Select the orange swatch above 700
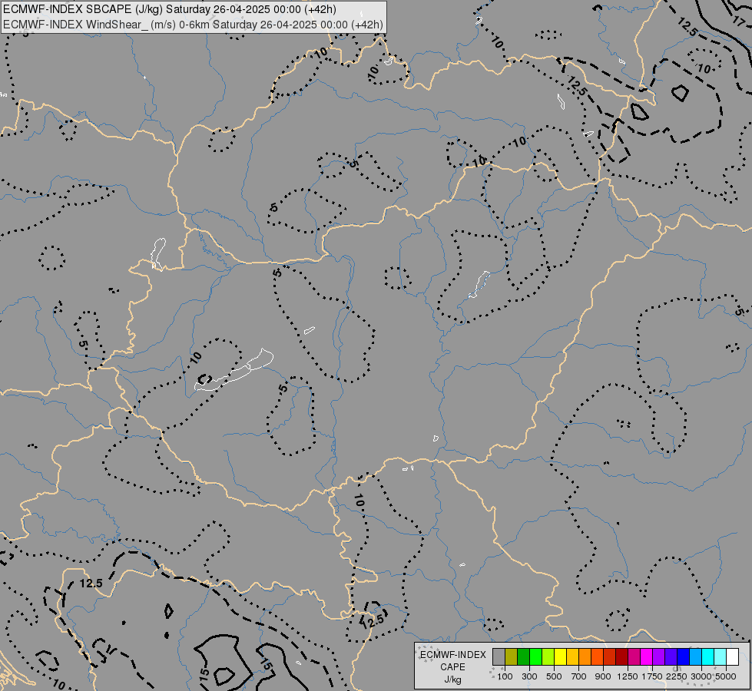Image resolution: width=752 pixels, height=691 pixels. tap(585, 657)
